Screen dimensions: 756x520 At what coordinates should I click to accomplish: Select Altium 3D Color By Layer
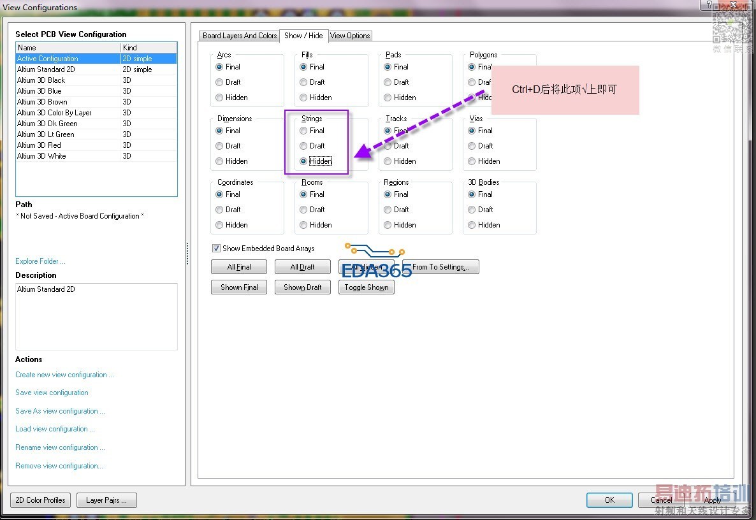96,113
